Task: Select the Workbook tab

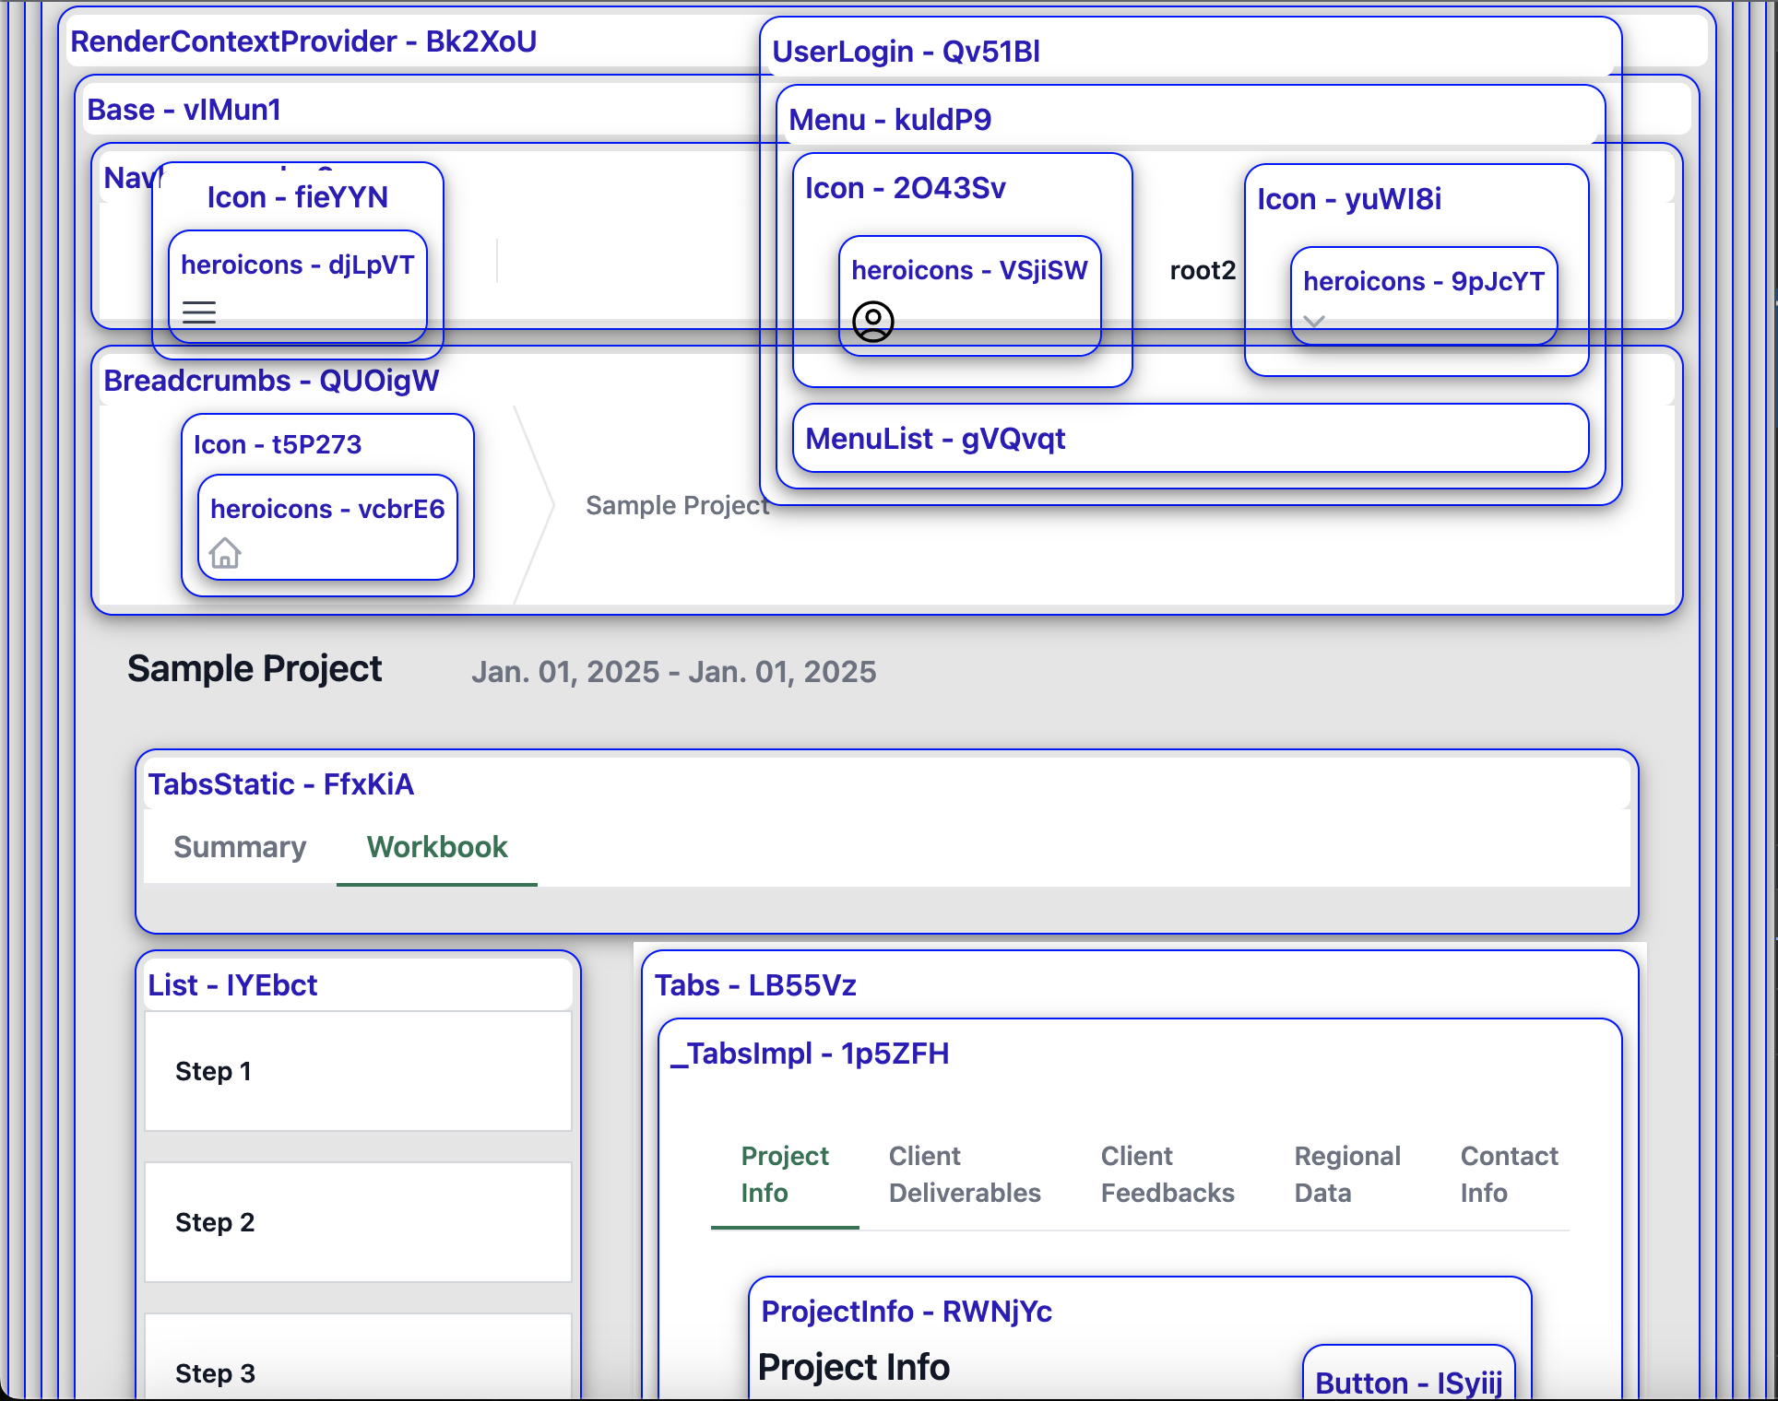Action: click(x=437, y=847)
